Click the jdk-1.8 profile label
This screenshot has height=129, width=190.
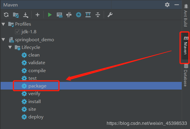29,32
